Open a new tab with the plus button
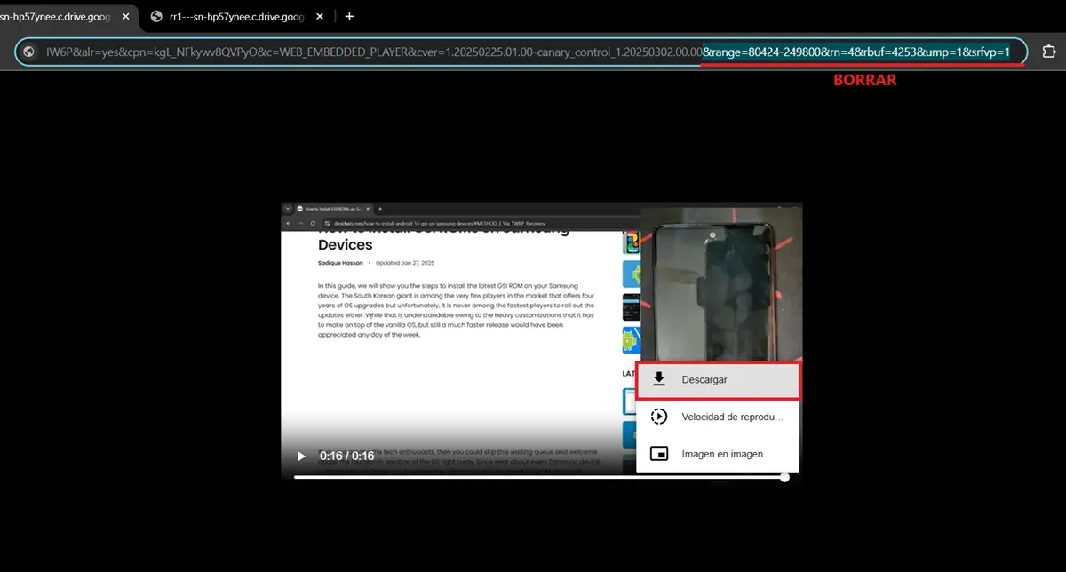The image size is (1066, 572). (349, 16)
